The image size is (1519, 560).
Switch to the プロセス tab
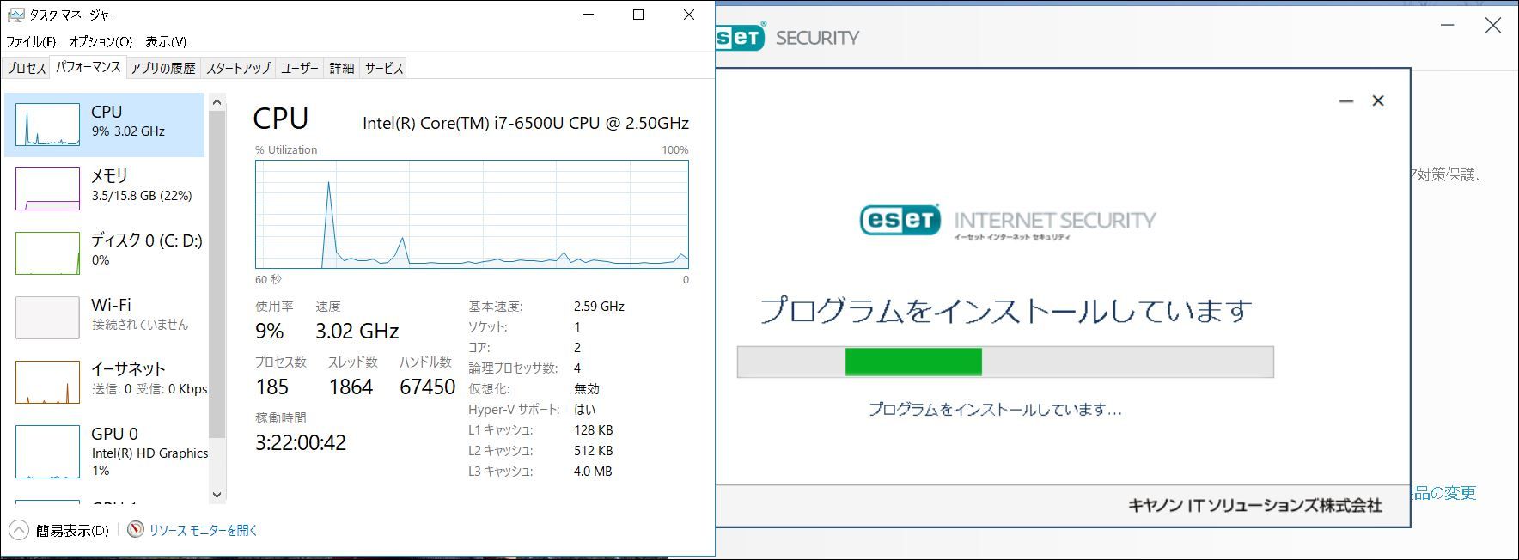(26, 68)
